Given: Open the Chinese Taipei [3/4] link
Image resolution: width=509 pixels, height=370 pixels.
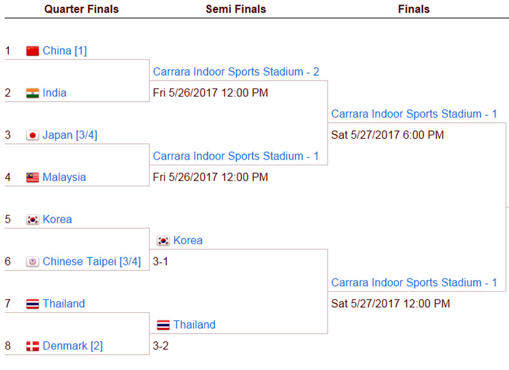Looking at the screenshot, I should point(92,261).
